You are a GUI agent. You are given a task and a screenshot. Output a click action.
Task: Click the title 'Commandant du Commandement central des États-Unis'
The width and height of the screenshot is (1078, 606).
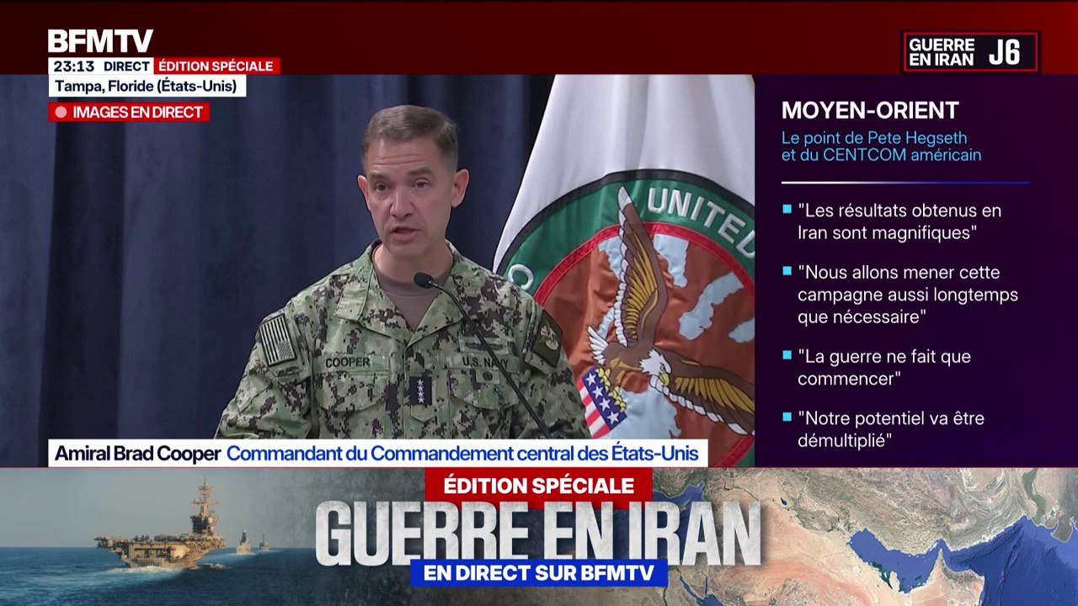(x=462, y=454)
